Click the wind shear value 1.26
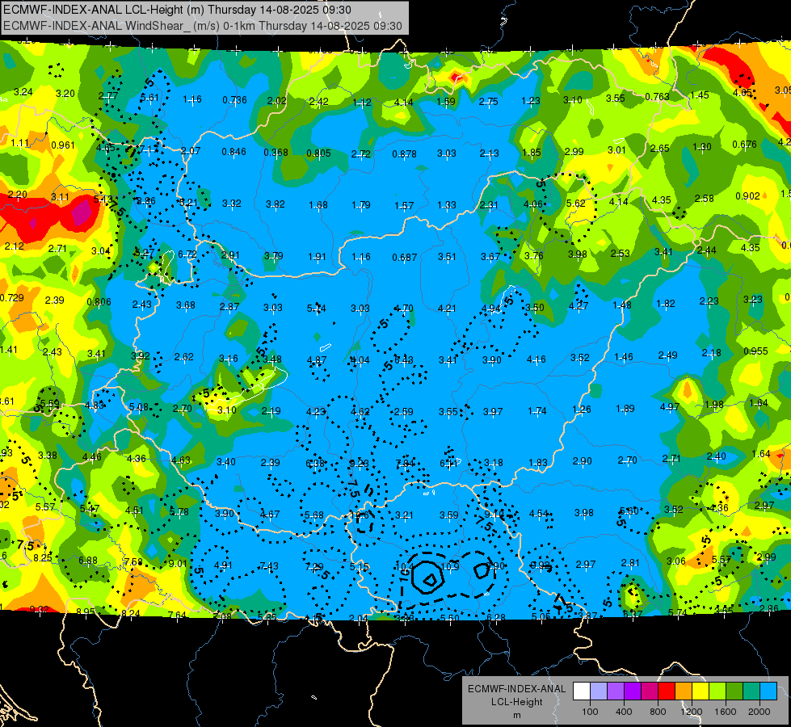The height and width of the screenshot is (727, 791). point(581,410)
